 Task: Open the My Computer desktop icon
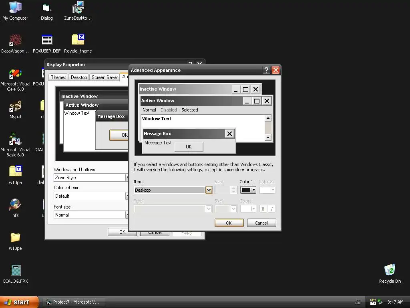15,10
